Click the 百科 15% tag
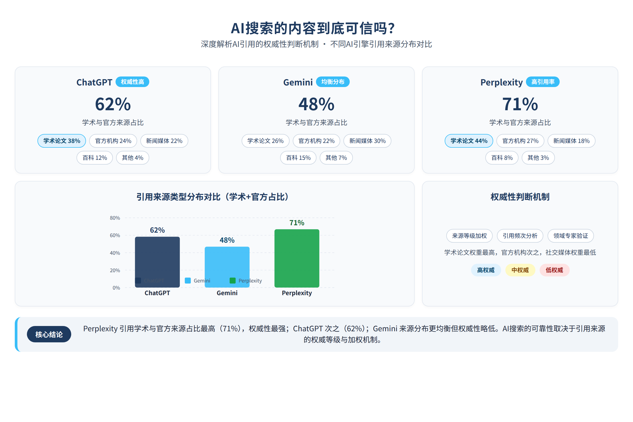 click(298, 158)
